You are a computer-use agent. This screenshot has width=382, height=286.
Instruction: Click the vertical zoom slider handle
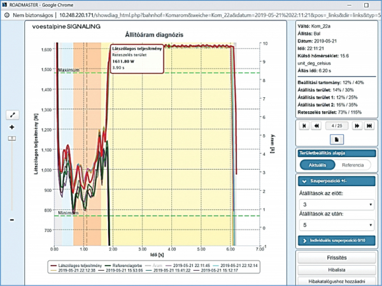(11, 137)
